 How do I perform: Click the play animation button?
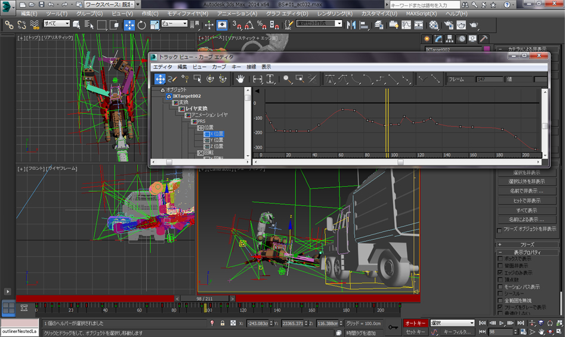[x=502, y=323]
